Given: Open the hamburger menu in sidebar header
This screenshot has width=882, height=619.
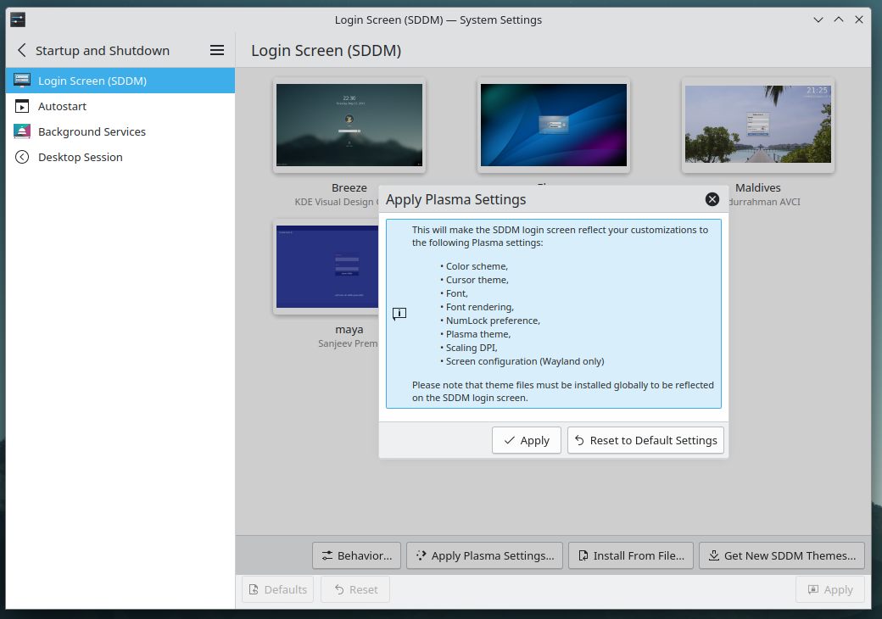Looking at the screenshot, I should click(x=217, y=51).
